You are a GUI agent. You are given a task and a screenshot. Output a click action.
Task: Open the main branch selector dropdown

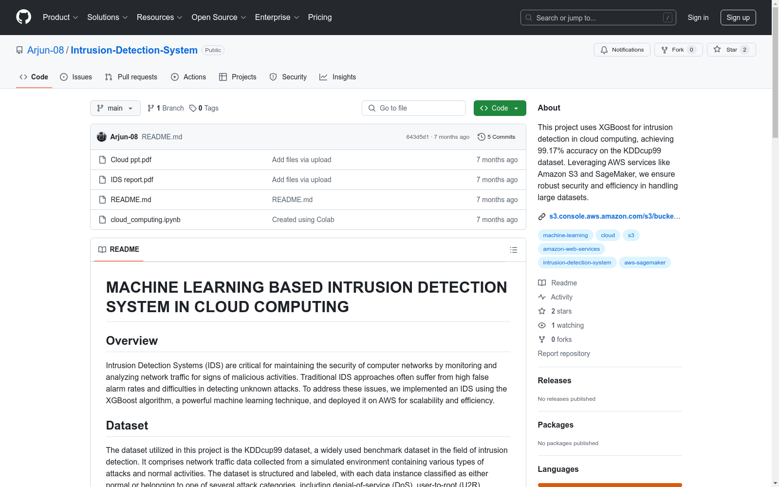click(x=115, y=108)
